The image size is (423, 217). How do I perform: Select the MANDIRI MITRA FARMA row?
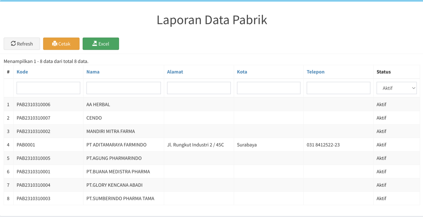point(110,131)
